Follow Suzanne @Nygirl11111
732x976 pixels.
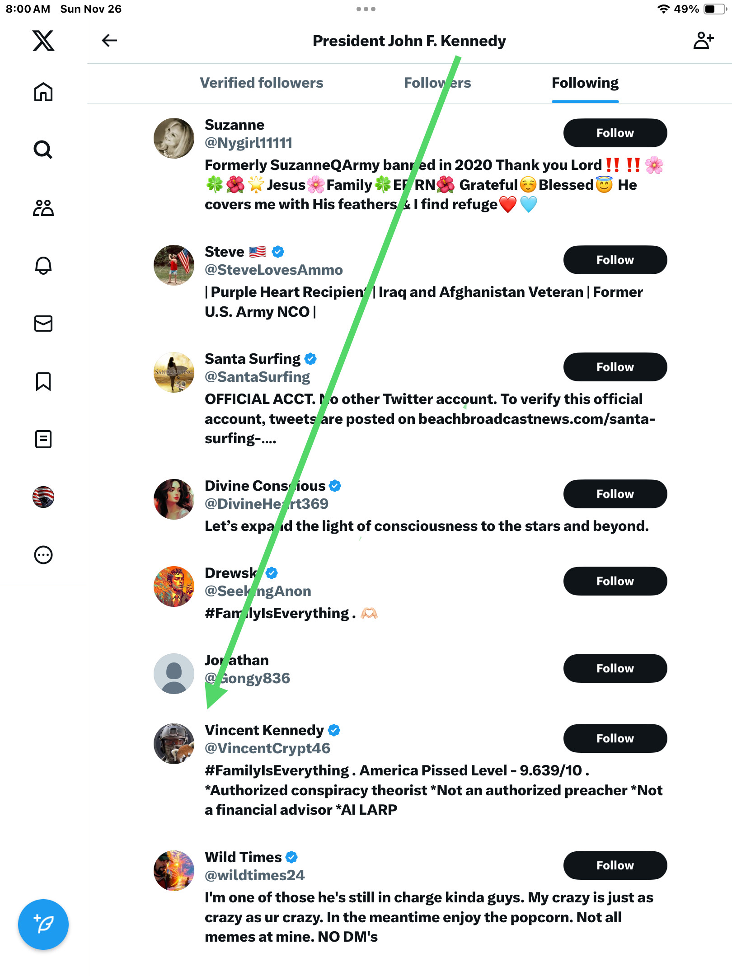pyautogui.click(x=615, y=133)
